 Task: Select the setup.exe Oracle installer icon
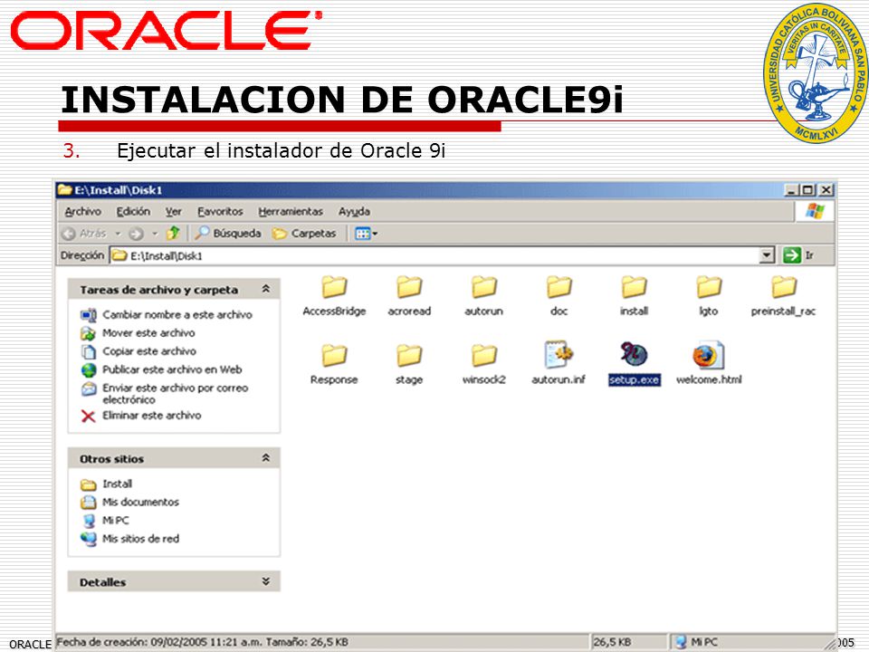coord(634,355)
